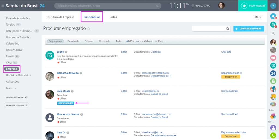Open the hamburger menu beside Samba do Brasil
The width and height of the screenshot is (279, 140).
click(3, 6)
